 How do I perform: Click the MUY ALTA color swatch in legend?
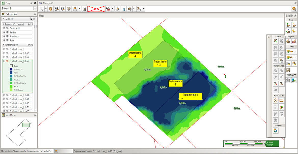point(11,69)
